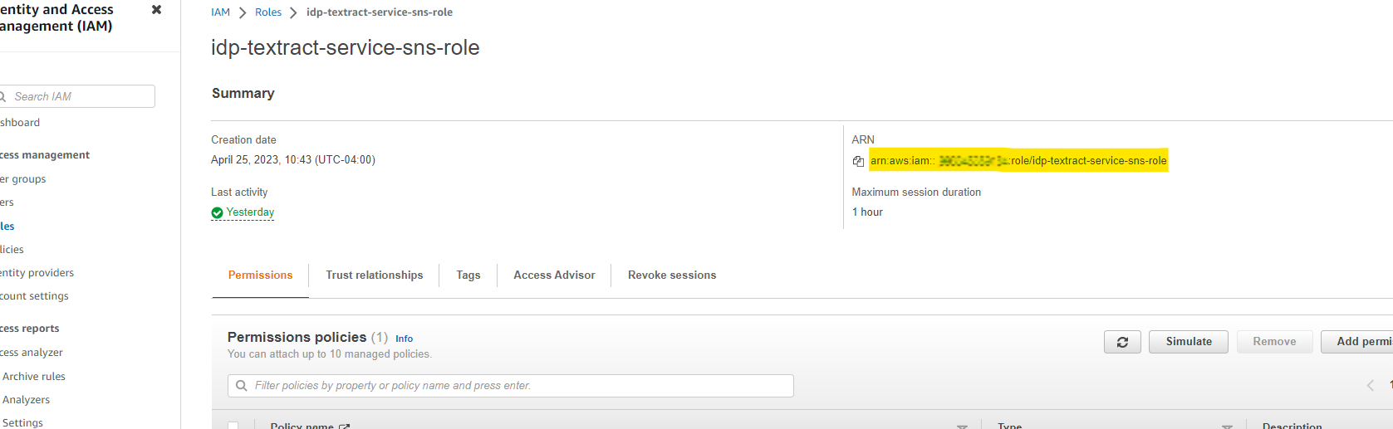Screen dimensions: 1393x429
Task: Click the Type column header
Action: [x=1009, y=426]
